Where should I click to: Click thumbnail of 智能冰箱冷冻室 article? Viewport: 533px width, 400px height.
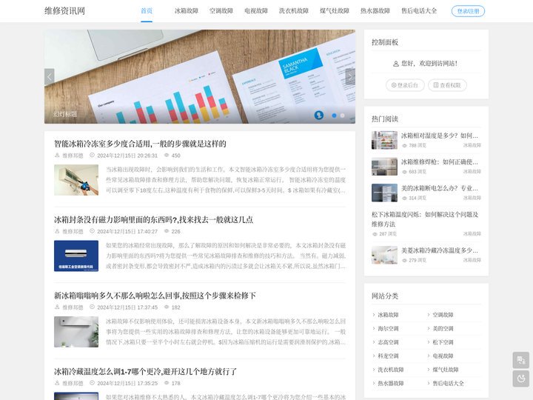(x=76, y=180)
